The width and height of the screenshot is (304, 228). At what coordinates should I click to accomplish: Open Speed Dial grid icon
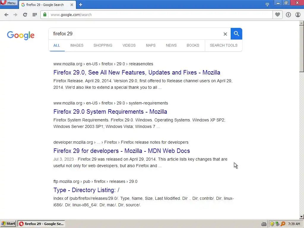pyautogui.click(x=35, y=15)
